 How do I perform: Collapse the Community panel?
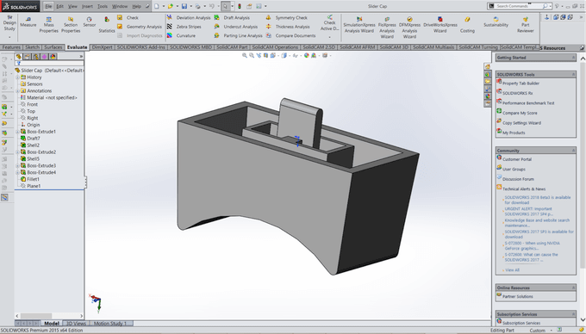(x=573, y=151)
